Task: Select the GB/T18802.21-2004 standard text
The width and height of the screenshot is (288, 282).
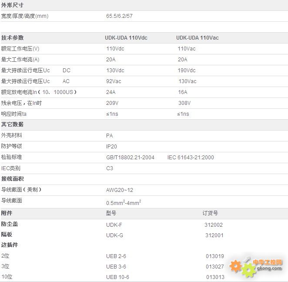Action: pyautogui.click(x=130, y=158)
